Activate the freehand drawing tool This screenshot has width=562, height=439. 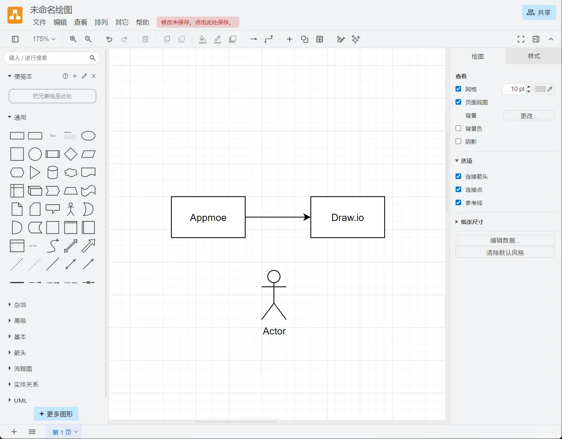341,39
